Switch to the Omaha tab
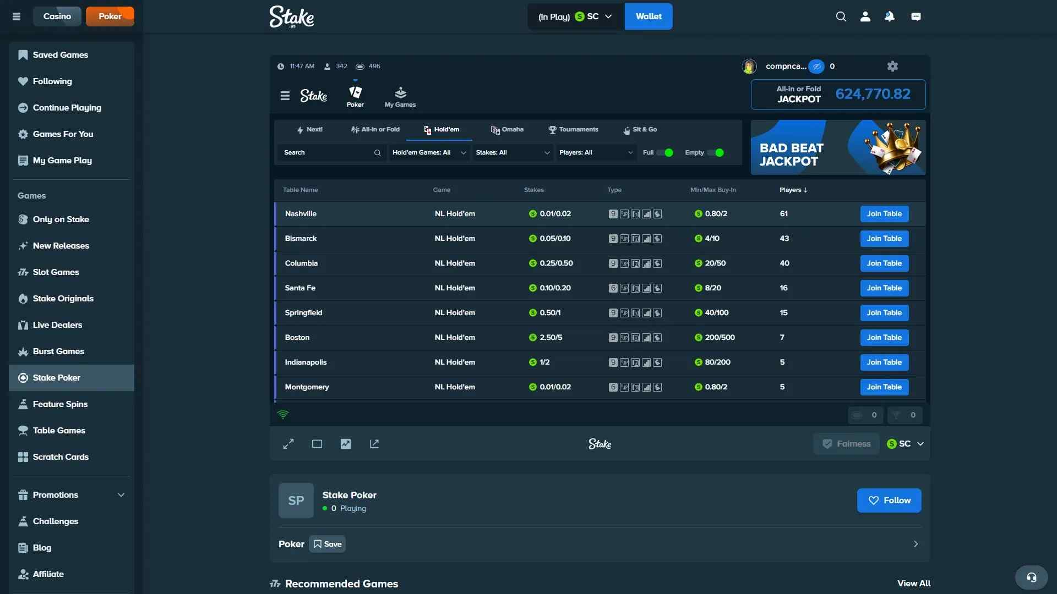 [x=507, y=130]
